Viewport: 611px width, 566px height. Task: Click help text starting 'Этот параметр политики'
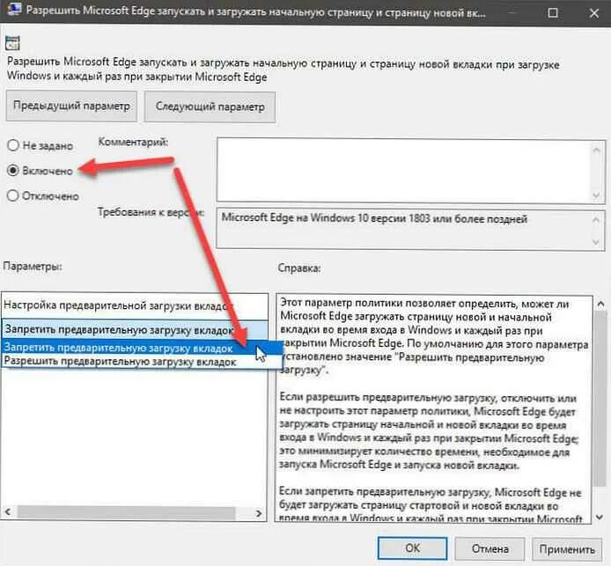[x=434, y=337]
